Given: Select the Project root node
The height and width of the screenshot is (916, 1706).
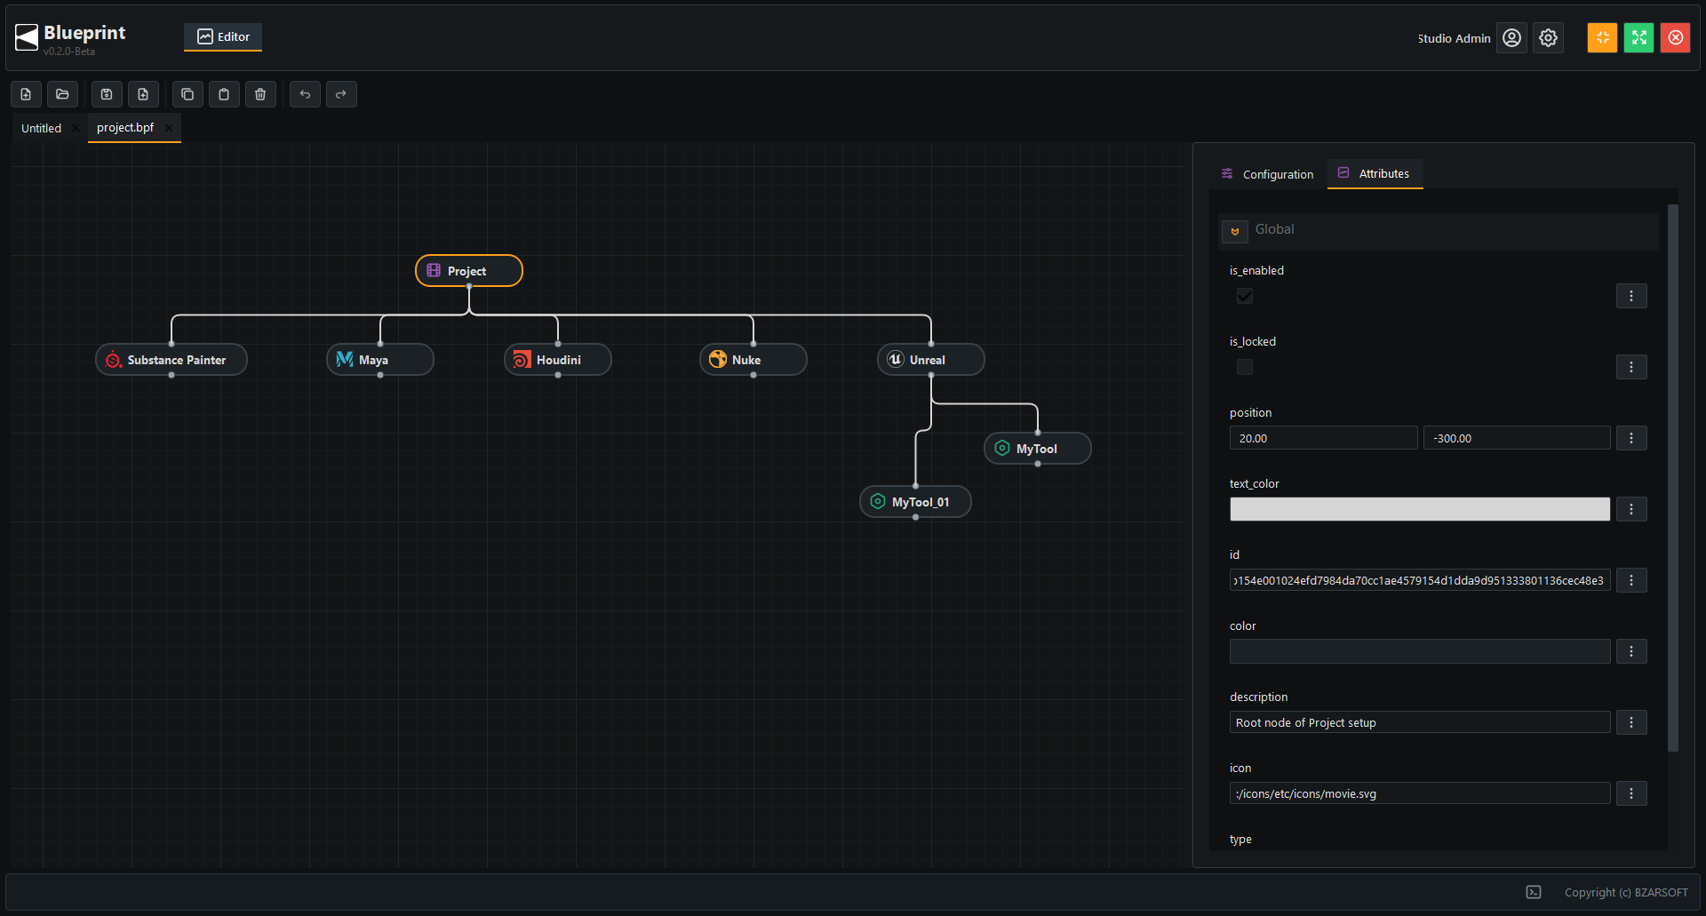Looking at the screenshot, I should 469,271.
